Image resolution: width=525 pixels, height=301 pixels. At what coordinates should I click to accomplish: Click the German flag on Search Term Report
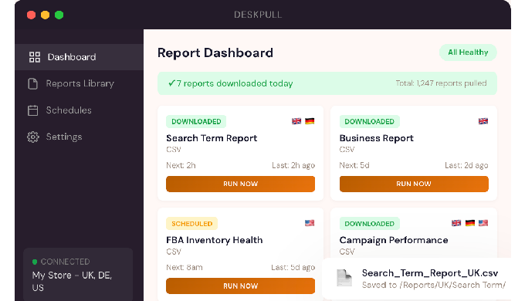point(310,121)
